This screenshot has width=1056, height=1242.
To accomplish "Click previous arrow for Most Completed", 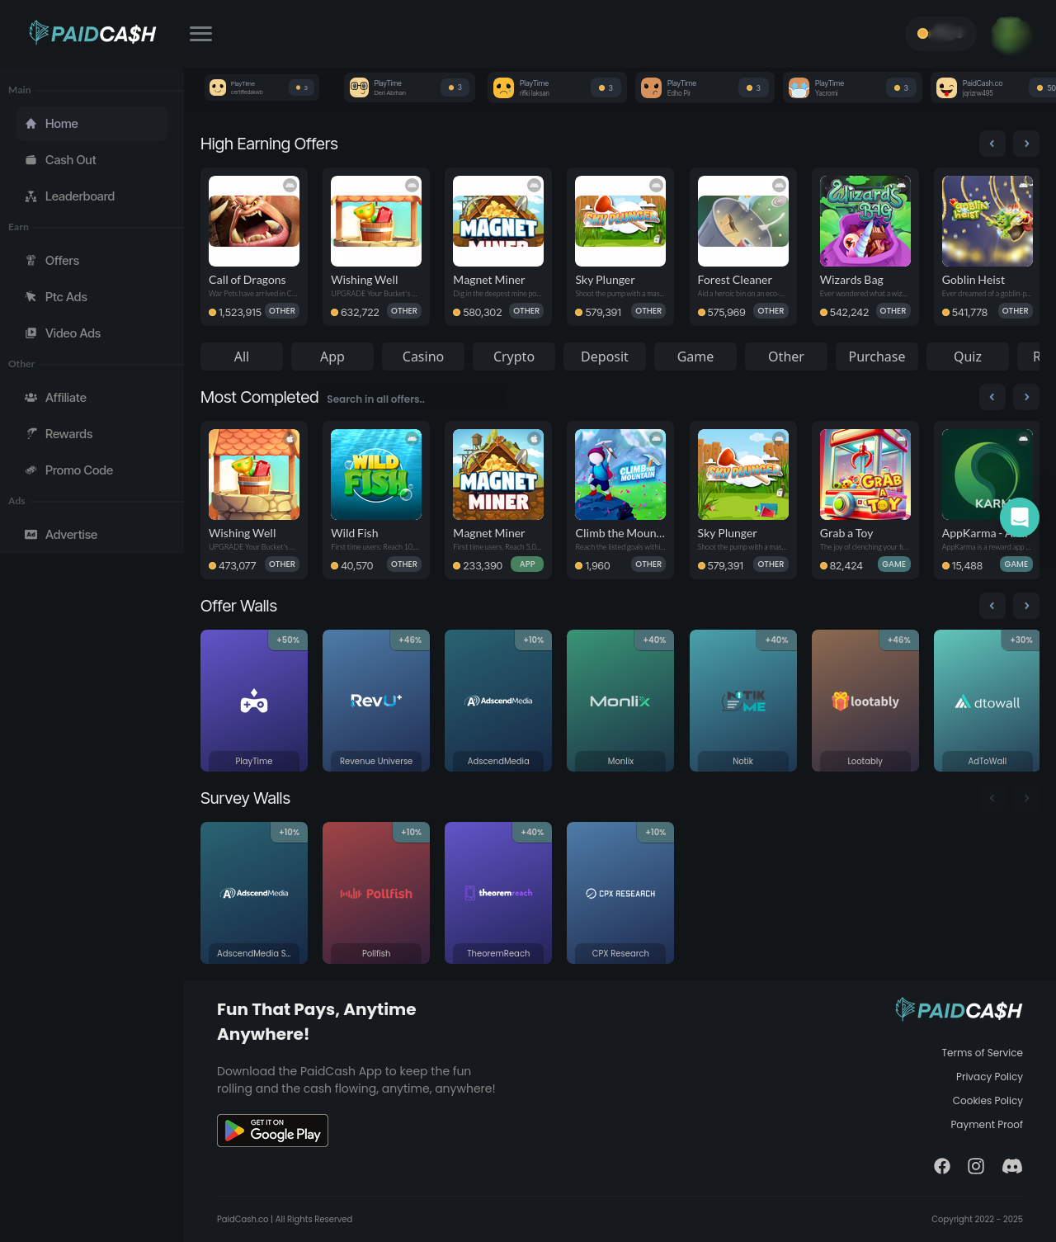I will coord(992,397).
